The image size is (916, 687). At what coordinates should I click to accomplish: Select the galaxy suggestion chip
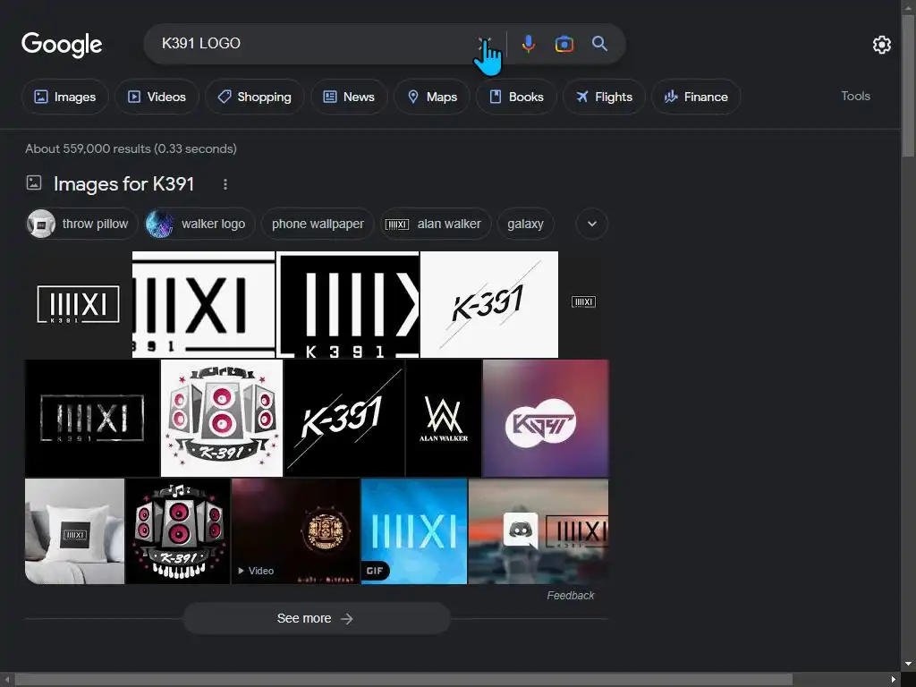(525, 224)
